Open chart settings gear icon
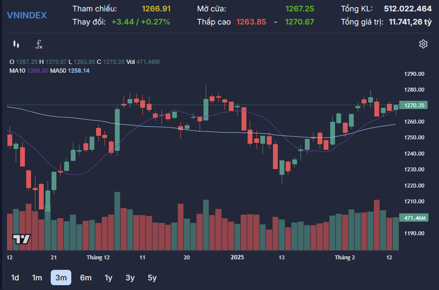Viewport: 439px width, 290px height. click(423, 44)
